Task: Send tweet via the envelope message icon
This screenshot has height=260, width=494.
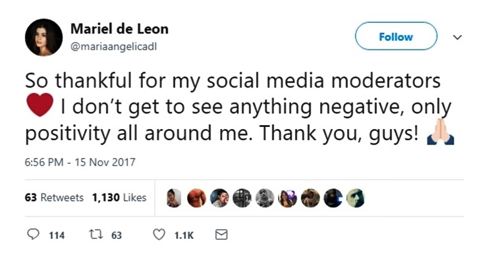Action: coord(221,235)
